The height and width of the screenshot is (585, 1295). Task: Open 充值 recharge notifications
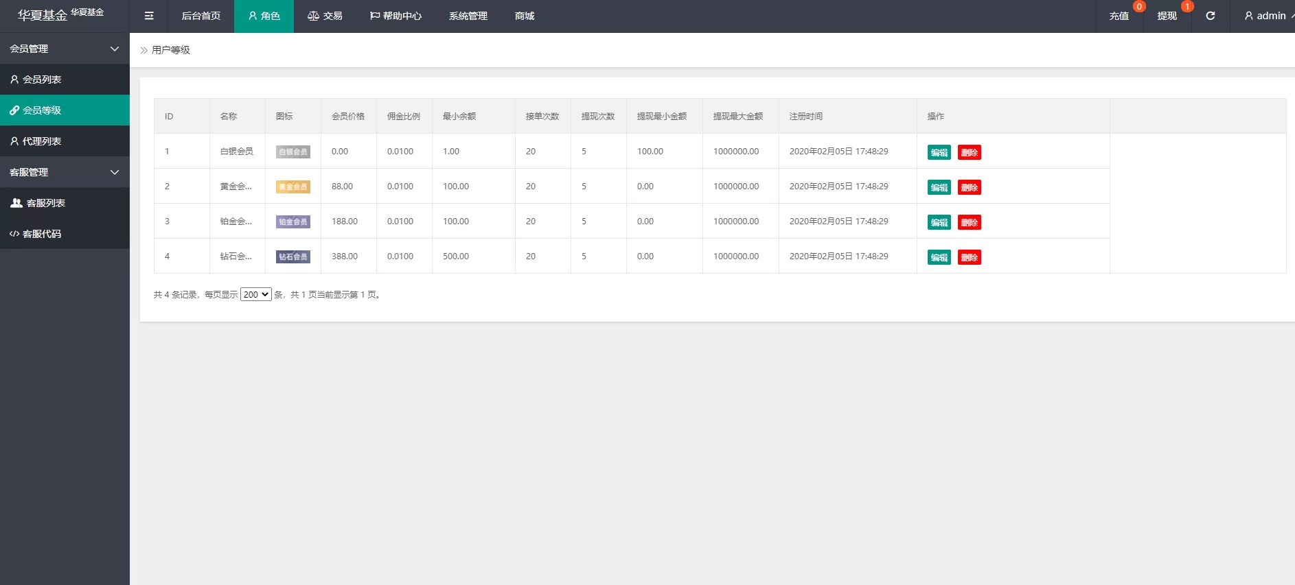pyautogui.click(x=1119, y=16)
